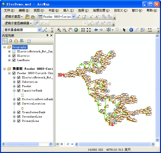Open the 地理处理 menu
The image size is (161, 153).
(x=101, y=10)
